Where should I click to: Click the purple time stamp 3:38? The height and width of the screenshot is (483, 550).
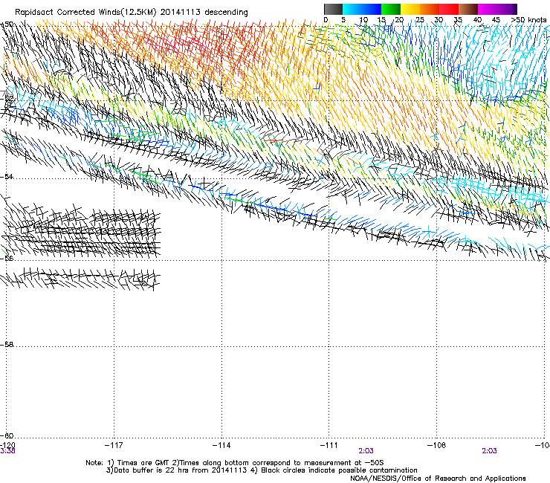coord(7,451)
